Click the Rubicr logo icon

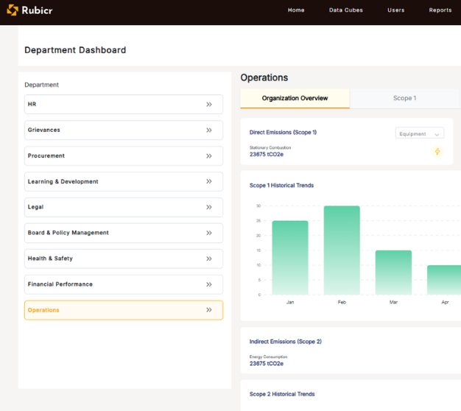pos(13,10)
